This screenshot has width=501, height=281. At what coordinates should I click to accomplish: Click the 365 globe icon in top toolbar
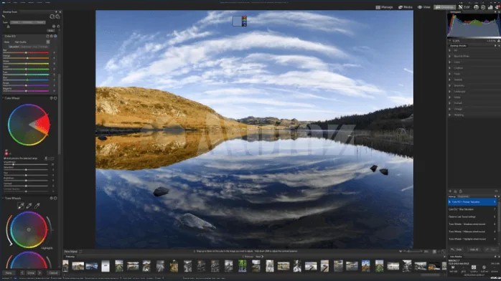(x=476, y=7)
